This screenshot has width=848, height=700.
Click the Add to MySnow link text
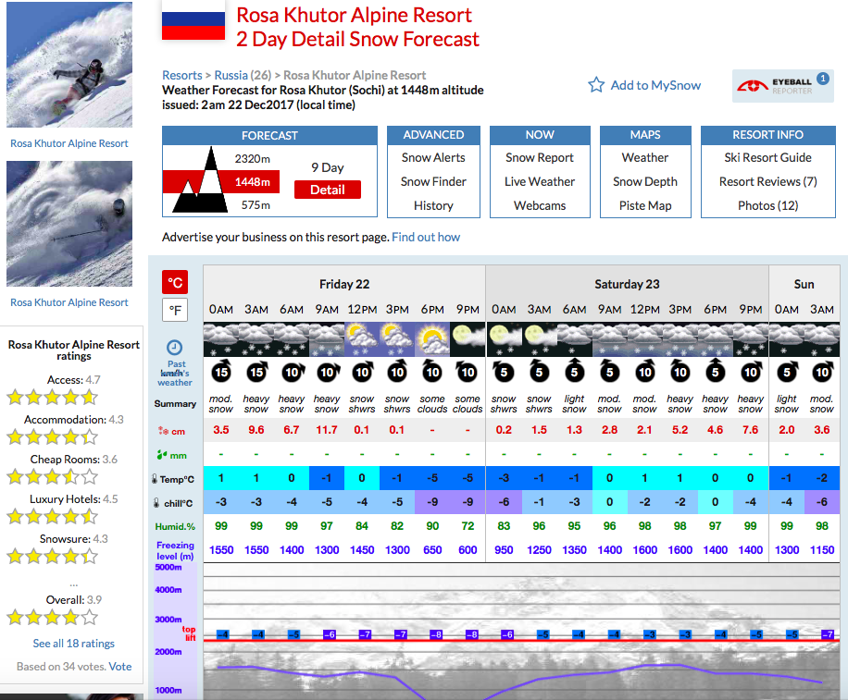[x=655, y=85]
